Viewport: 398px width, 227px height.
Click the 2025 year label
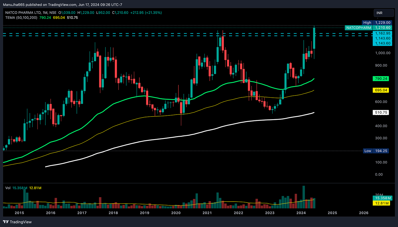pos(332,213)
